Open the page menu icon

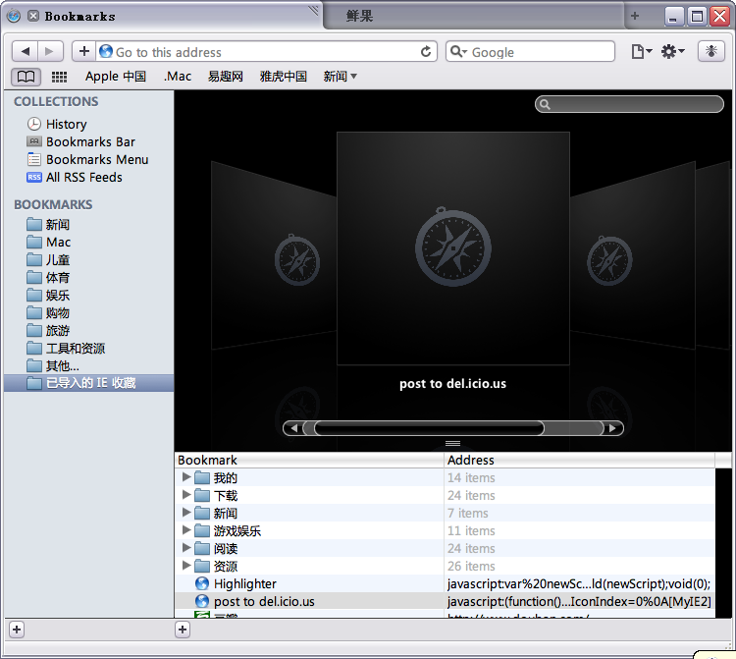[641, 51]
